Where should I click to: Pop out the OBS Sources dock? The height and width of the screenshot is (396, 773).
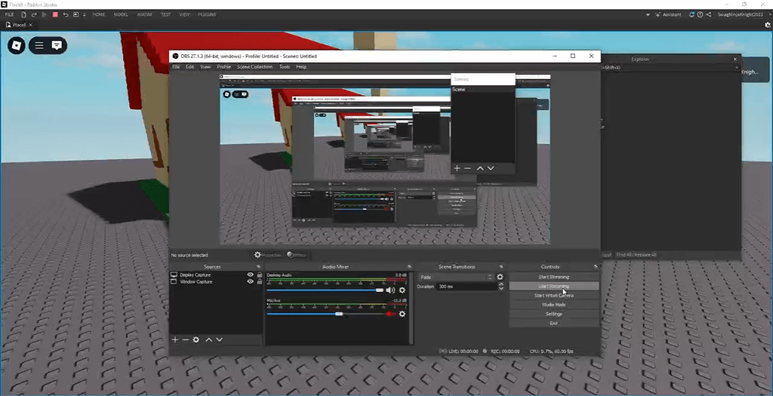point(258,266)
